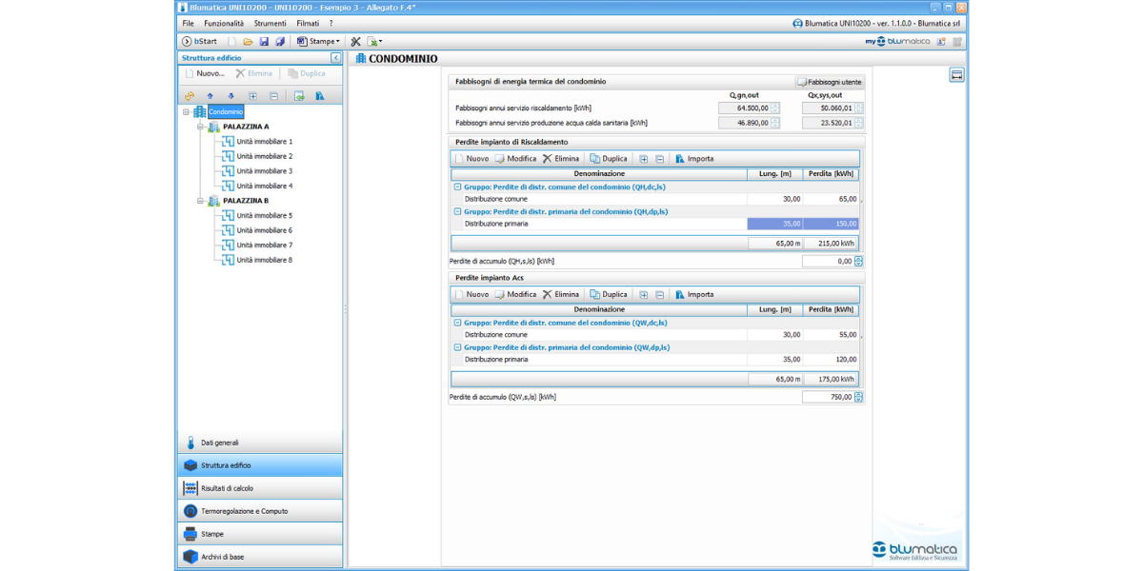Image resolution: width=1143 pixels, height=571 pixels.
Task: Select Unità immobiliare 3 in tree
Action: (264, 171)
